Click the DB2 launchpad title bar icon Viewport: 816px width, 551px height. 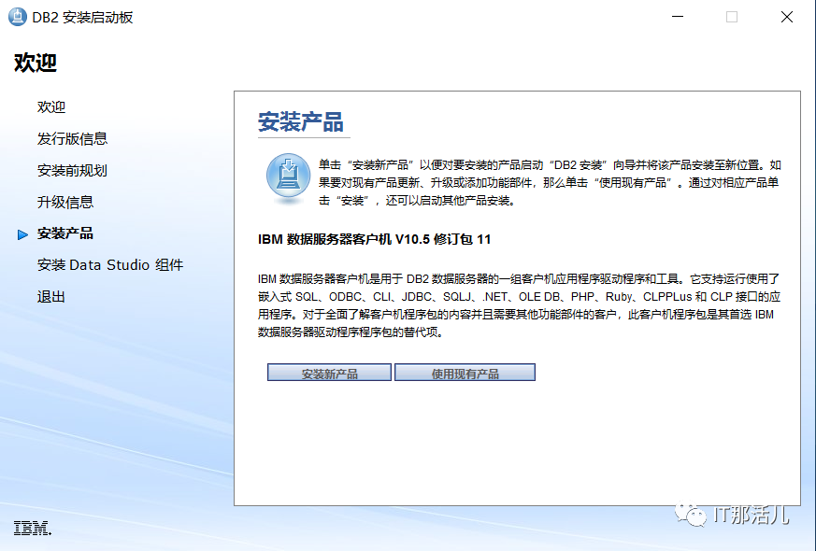click(x=17, y=17)
